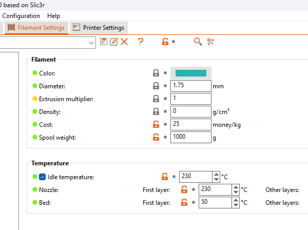Image resolution: width=308 pixels, height=230 pixels.
Task: Click the Nozzle first layer temperature spinner
Action: click(236, 189)
